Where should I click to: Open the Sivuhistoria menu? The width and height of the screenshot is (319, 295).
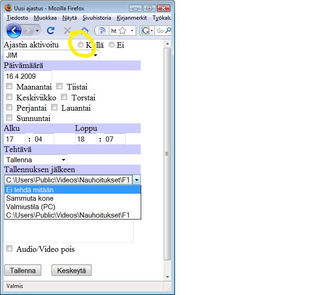click(97, 18)
